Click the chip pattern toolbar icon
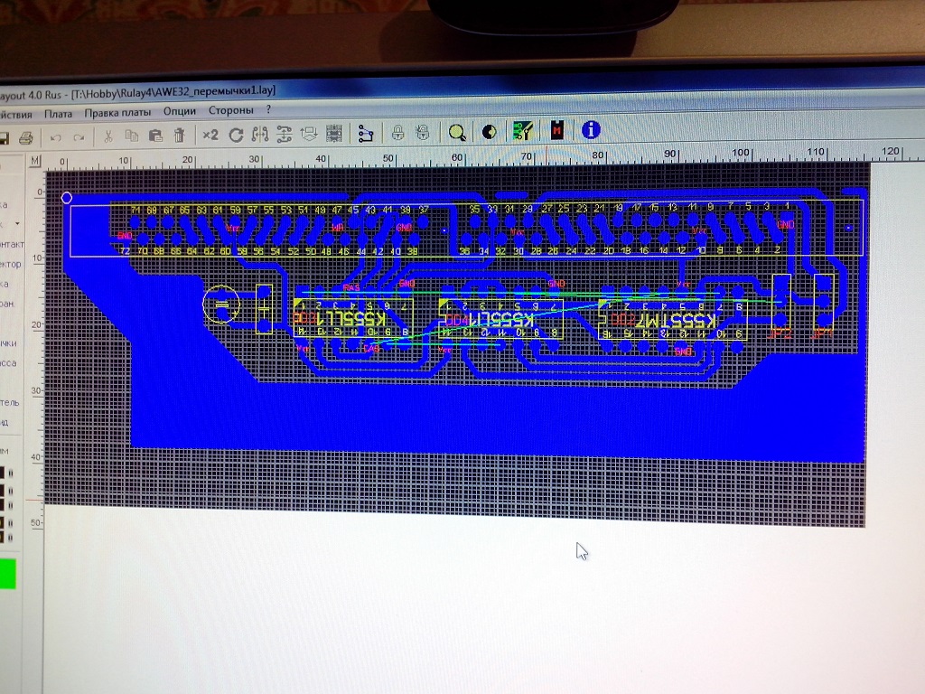This screenshot has height=694, width=925. pos(334,134)
